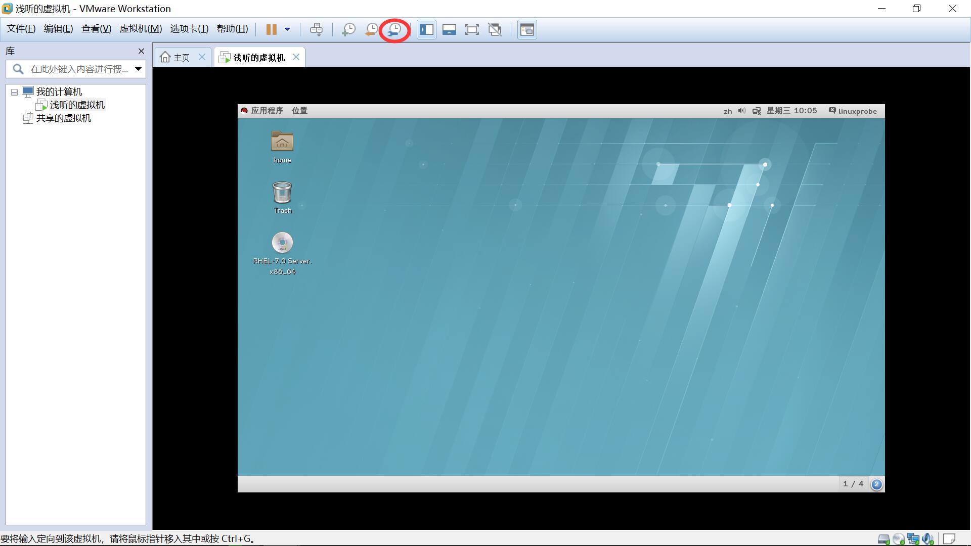Screen dimensions: 971x546
Task: Click the guest volume speaker icon
Action: [x=741, y=111]
